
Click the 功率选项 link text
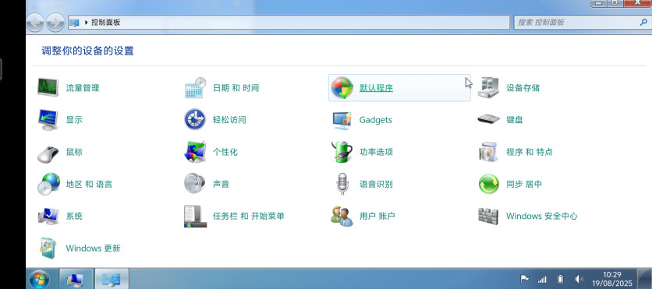click(x=376, y=152)
